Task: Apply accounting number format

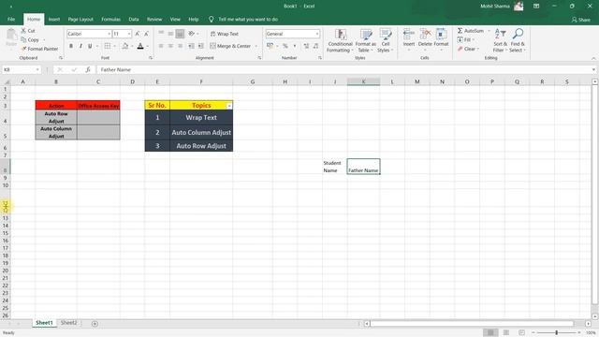Action: pos(270,46)
